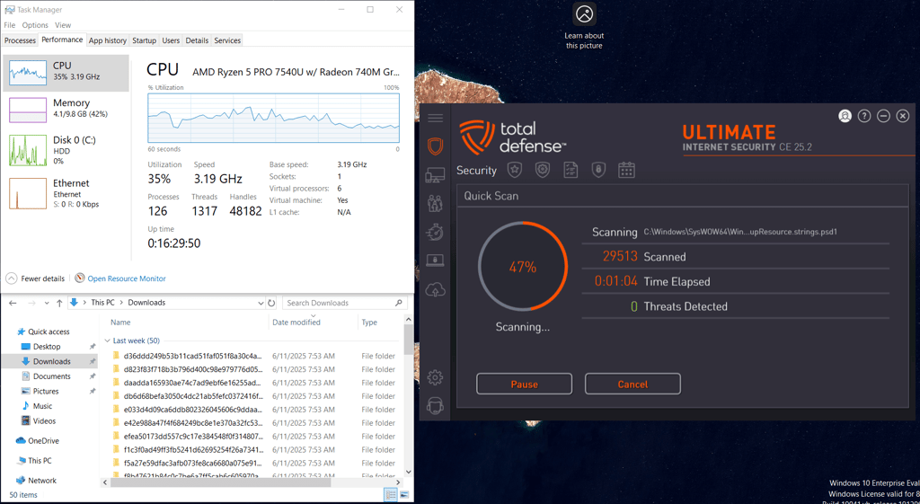Switch to the Startup tab
This screenshot has width=920, height=504.
pos(144,40)
